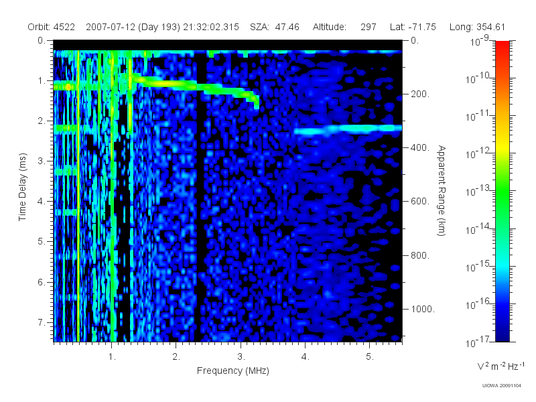Click the 'Lat: -71.75' header value

pyautogui.click(x=413, y=27)
